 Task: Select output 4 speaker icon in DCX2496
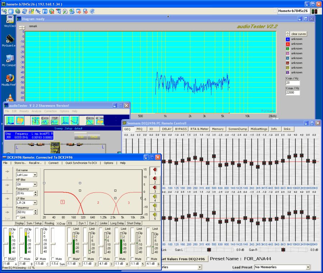(x=155, y=198)
